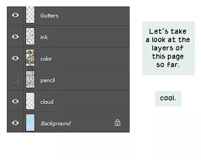Image resolution: width=201 pixels, height=160 pixels.
Task: Select the layer named ink
Action: (x=44, y=37)
